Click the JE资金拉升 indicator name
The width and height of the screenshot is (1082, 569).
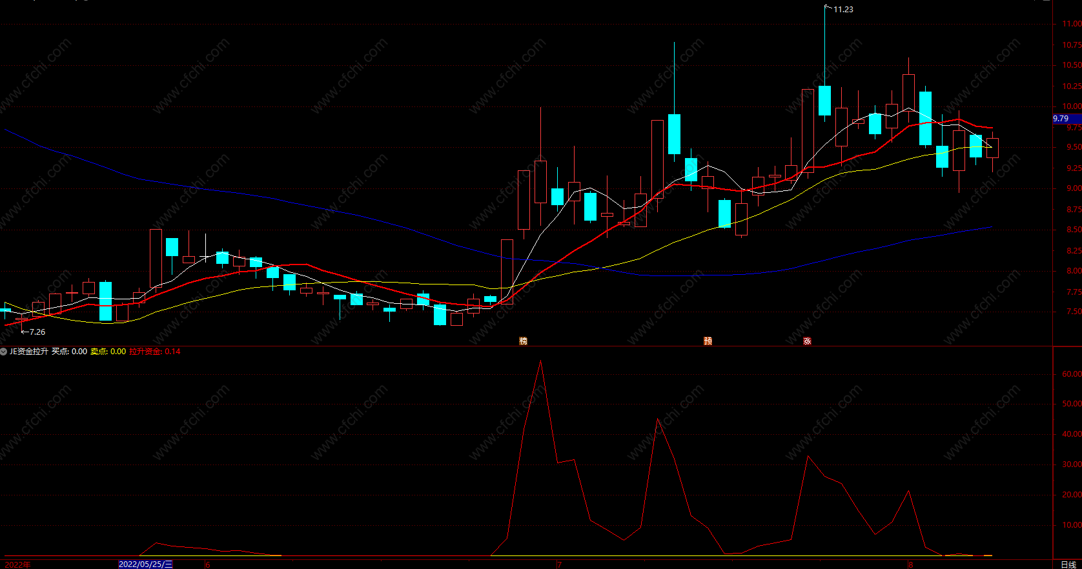click(29, 352)
